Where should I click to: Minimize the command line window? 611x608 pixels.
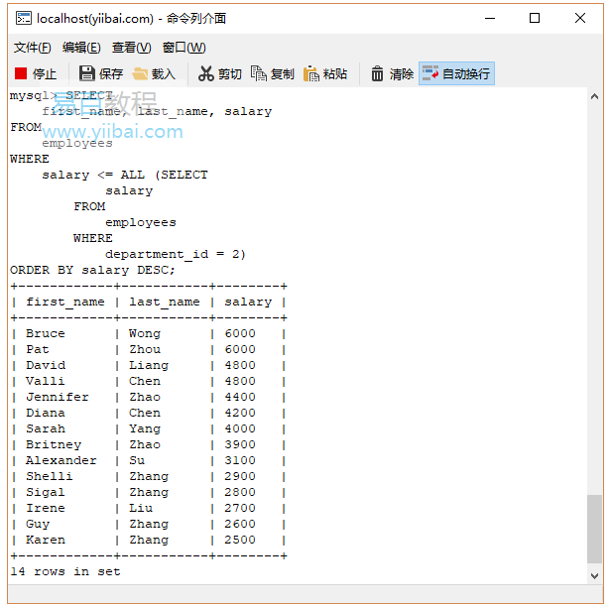pyautogui.click(x=489, y=18)
